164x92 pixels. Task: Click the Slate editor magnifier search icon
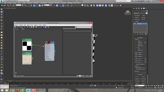click(48, 27)
